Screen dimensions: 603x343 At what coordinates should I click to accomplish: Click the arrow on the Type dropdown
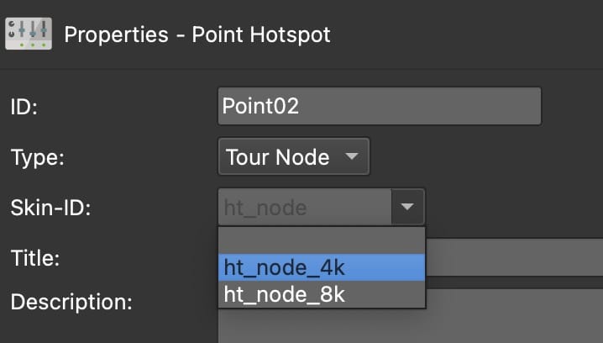(352, 156)
